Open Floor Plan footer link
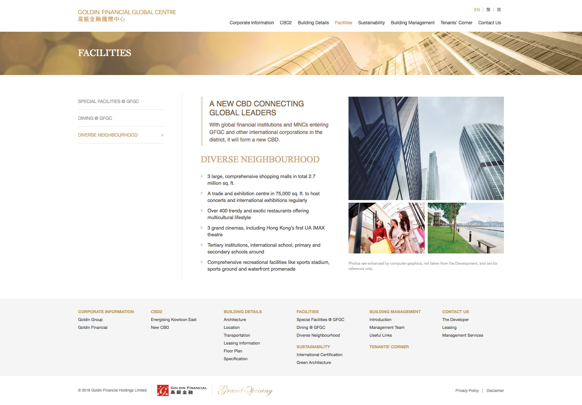This screenshot has height=405, width=582. point(233,351)
